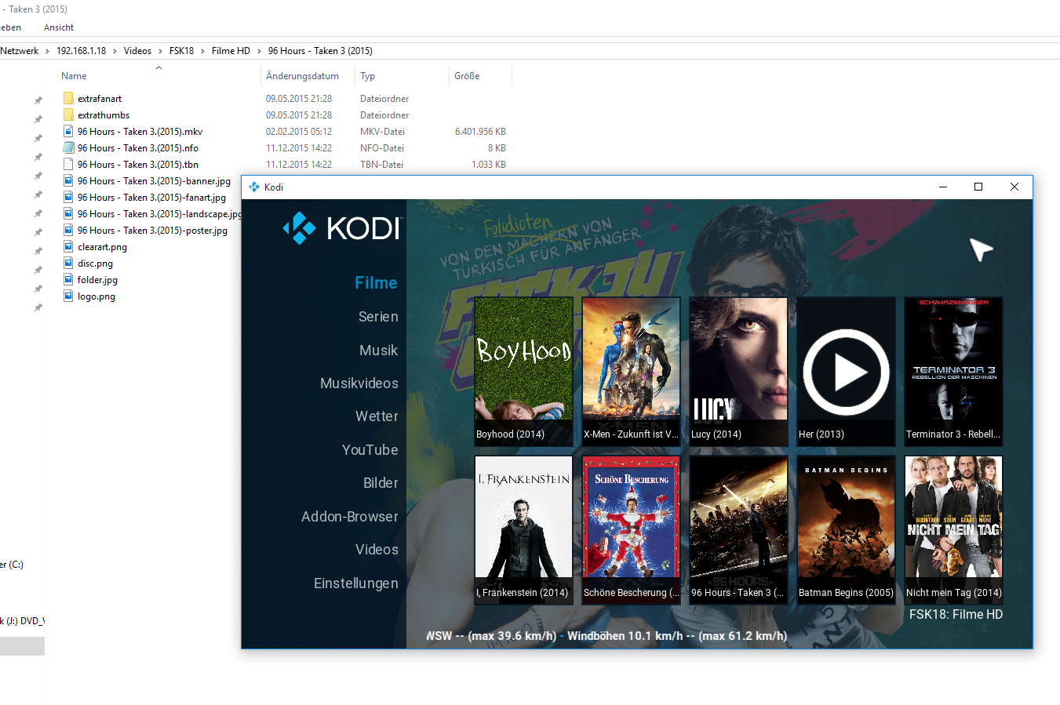The height and width of the screenshot is (705, 1060).
Task: Open Wetter in the Kodi menu
Action: pos(377,416)
